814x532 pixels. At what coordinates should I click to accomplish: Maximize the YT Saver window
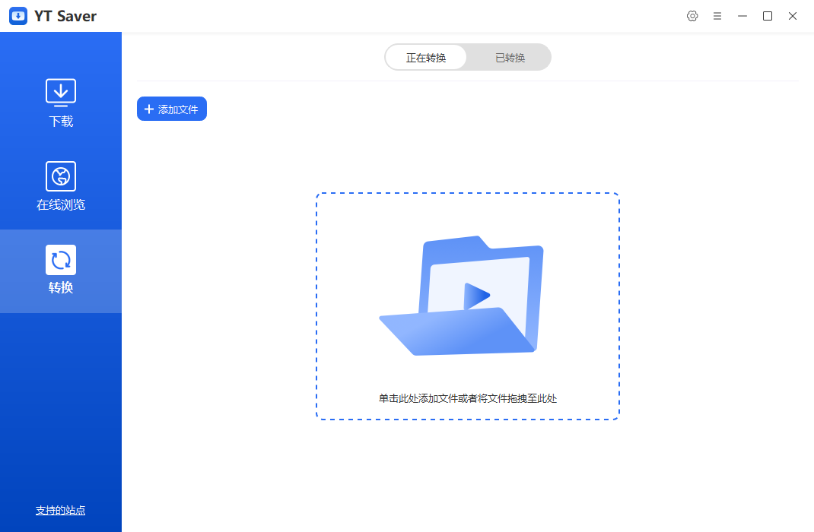click(768, 16)
